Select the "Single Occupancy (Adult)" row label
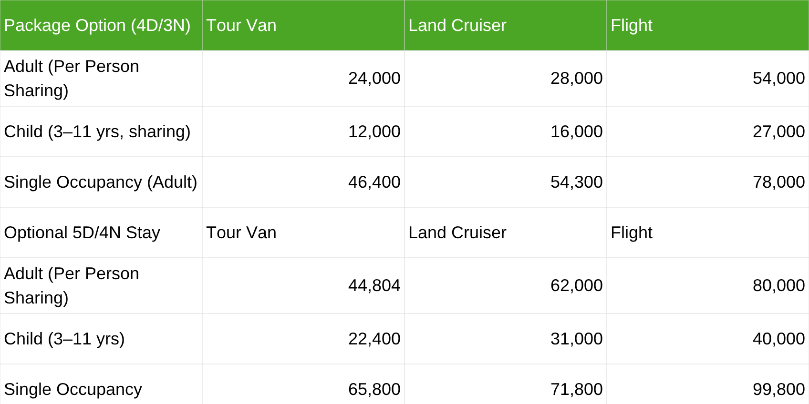Screen dimensions: 809x404 (101, 182)
